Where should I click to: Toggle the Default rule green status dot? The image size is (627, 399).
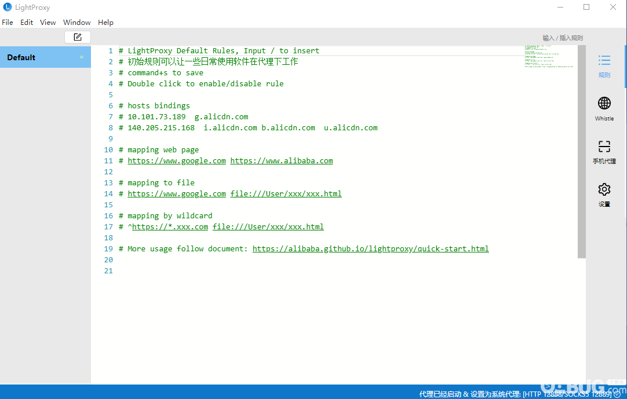[82, 57]
